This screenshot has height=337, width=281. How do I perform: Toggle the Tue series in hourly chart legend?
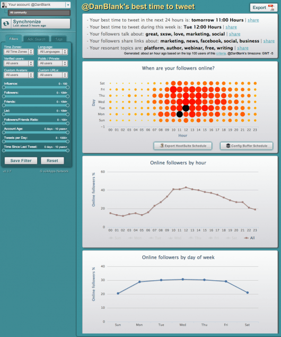pos(155,238)
